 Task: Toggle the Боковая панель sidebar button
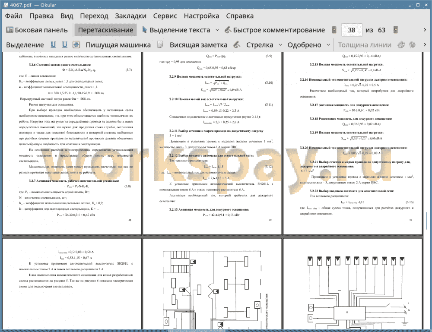click(x=37, y=30)
